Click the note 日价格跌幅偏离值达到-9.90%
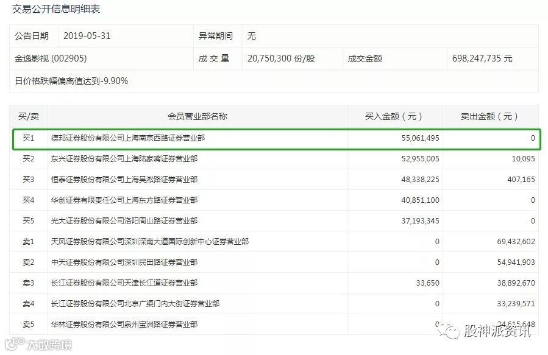The image size is (548, 355). (x=71, y=81)
